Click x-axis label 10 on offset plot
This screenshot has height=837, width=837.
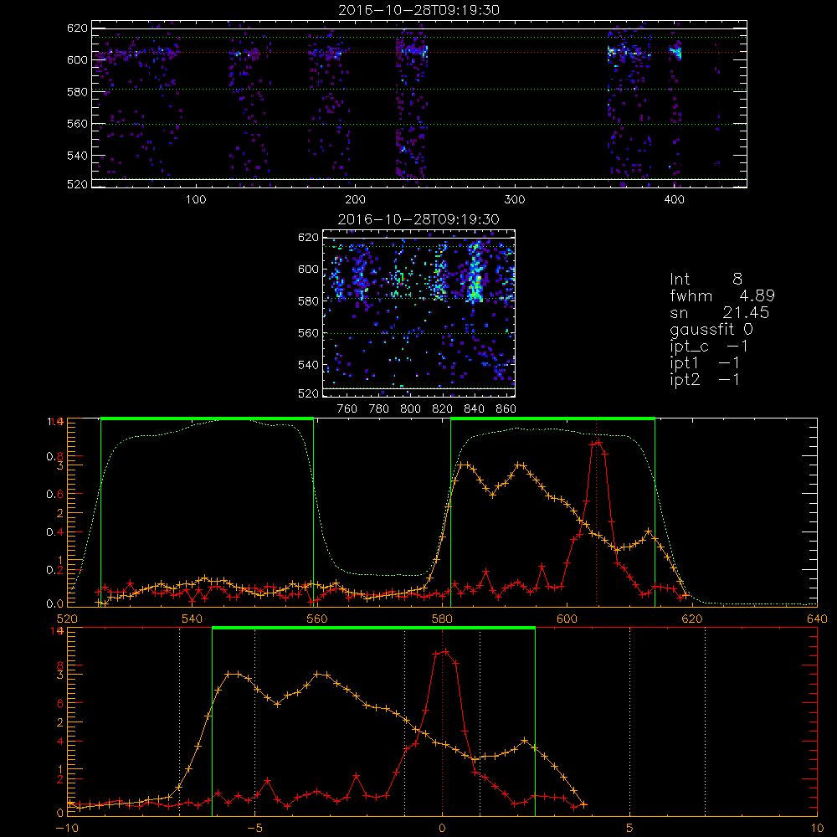click(817, 828)
